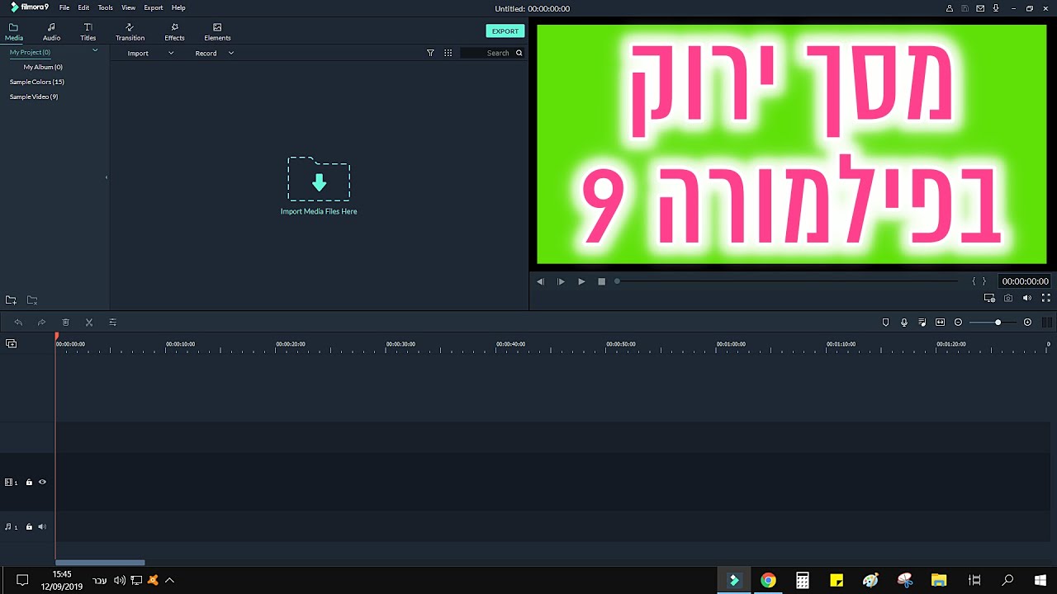1057x594 pixels.
Task: Mute audio track 1 speaker
Action: 42,526
